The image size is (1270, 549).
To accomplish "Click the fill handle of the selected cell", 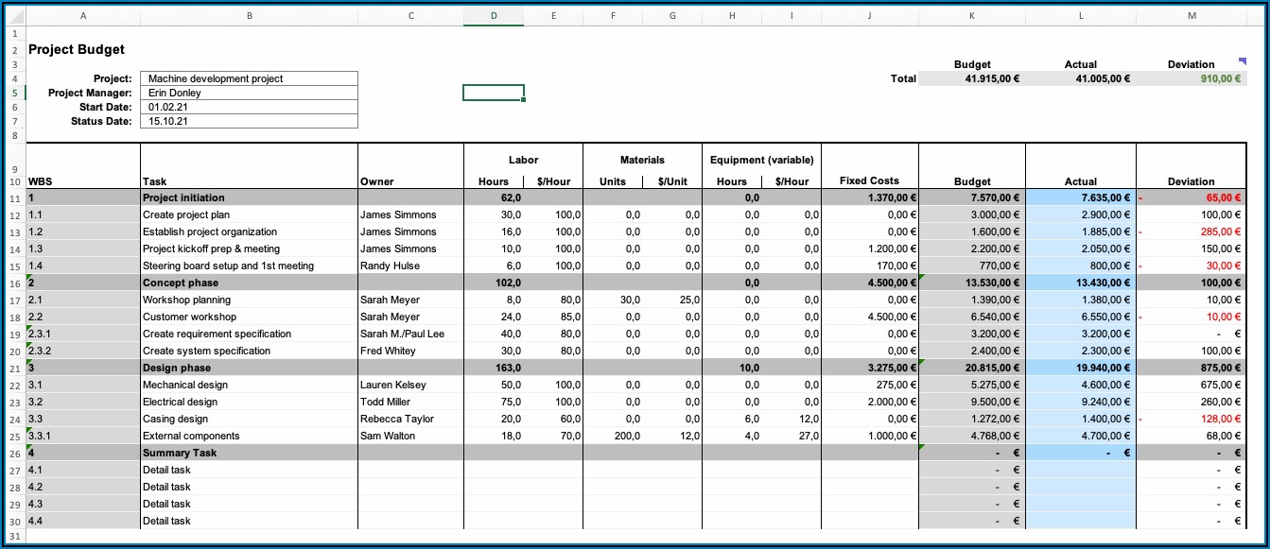I will click(523, 99).
